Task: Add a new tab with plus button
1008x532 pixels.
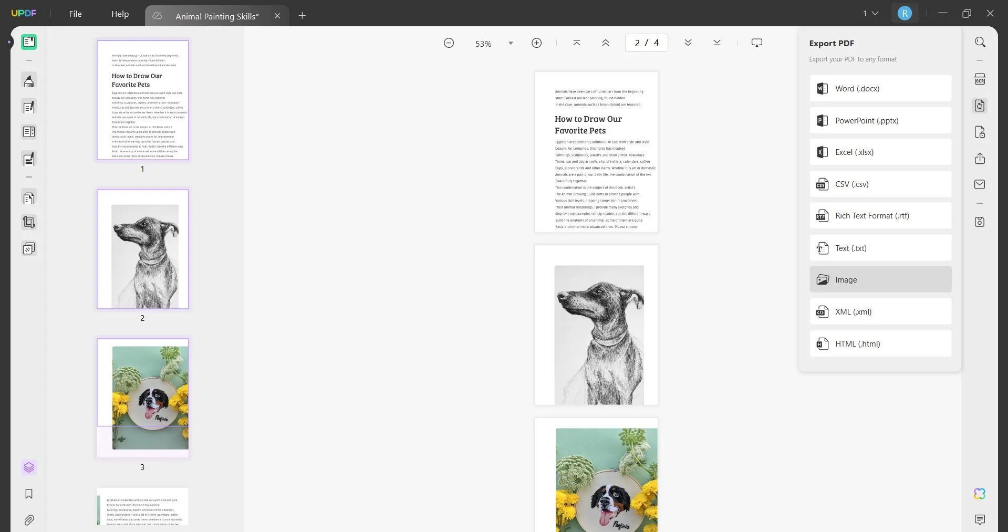Action: click(x=302, y=16)
